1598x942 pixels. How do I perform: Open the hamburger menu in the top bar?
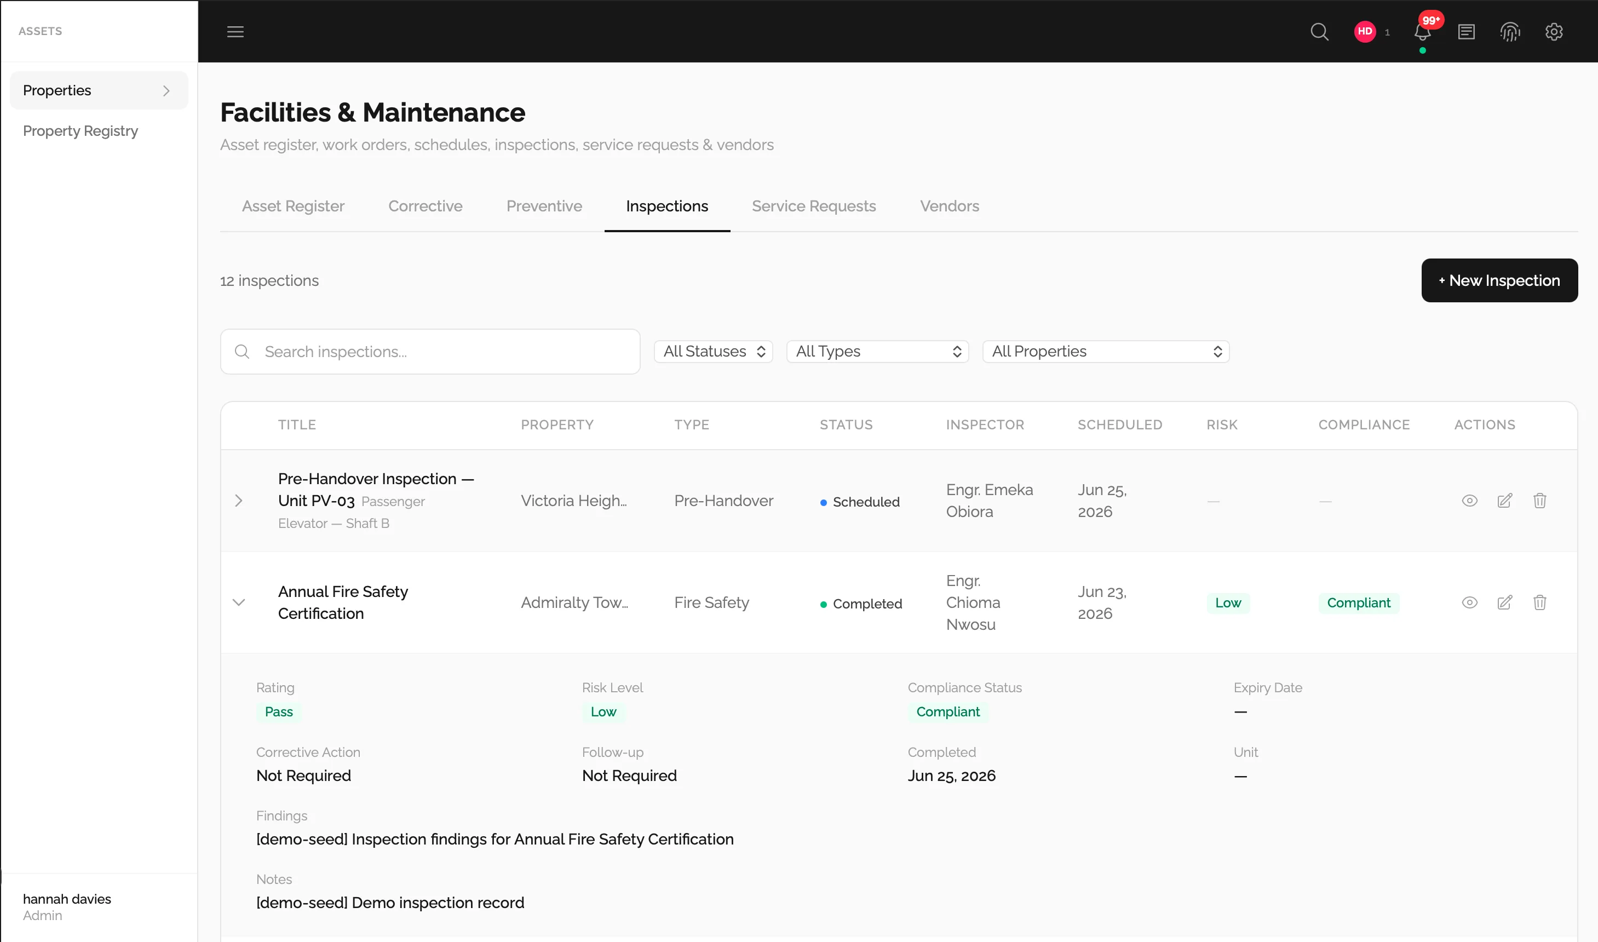[235, 32]
